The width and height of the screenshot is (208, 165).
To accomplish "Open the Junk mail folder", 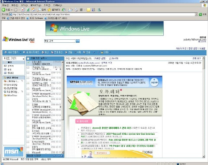I will (x=11, y=81).
